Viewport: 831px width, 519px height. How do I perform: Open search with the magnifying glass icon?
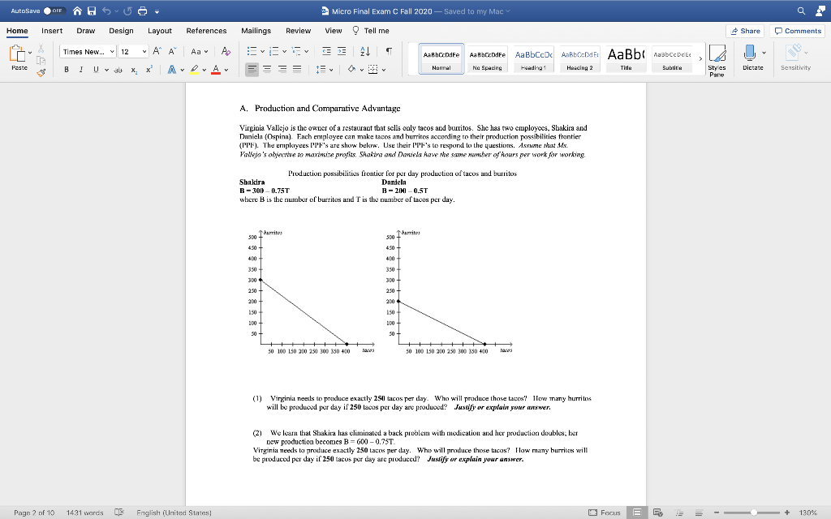click(801, 11)
